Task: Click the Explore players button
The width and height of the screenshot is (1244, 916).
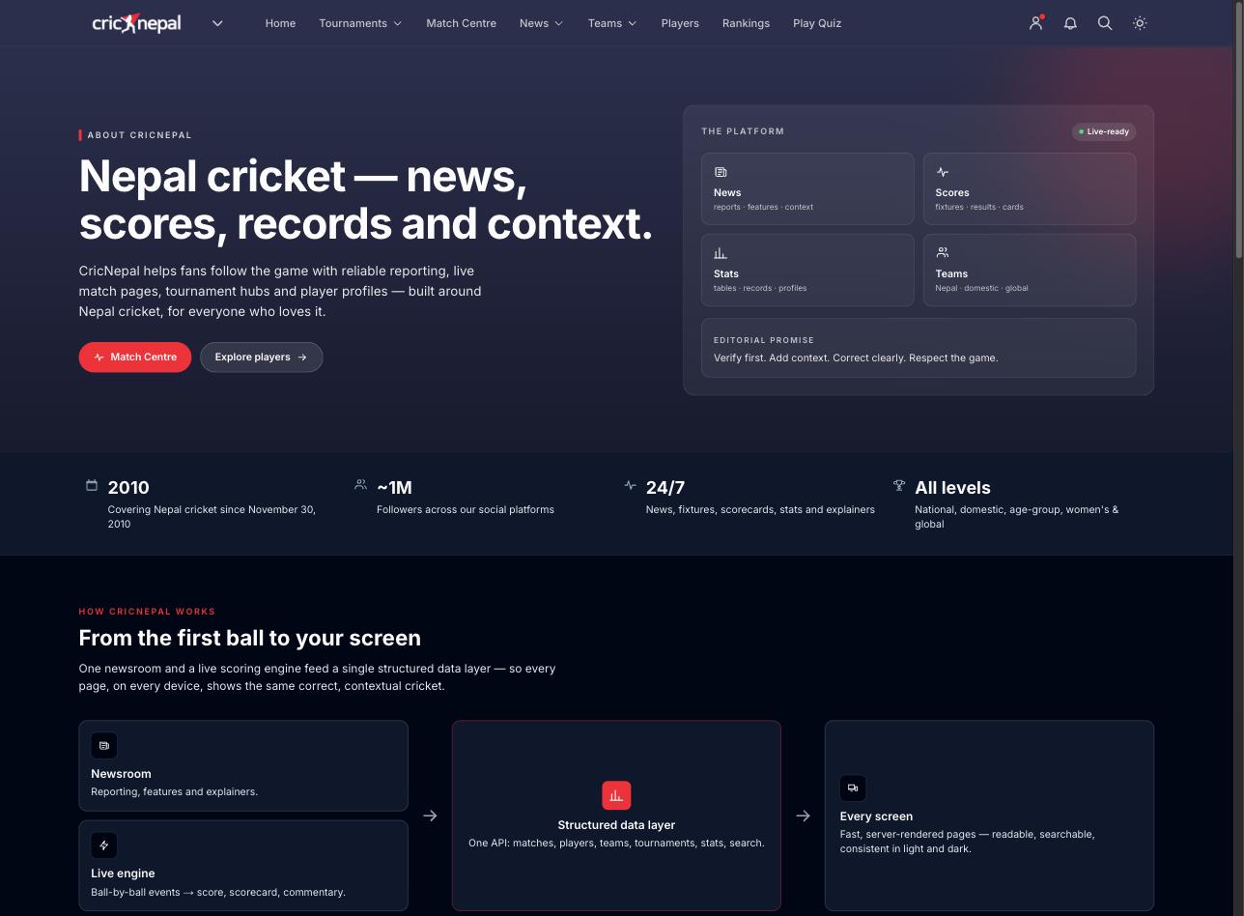Action: (x=261, y=357)
